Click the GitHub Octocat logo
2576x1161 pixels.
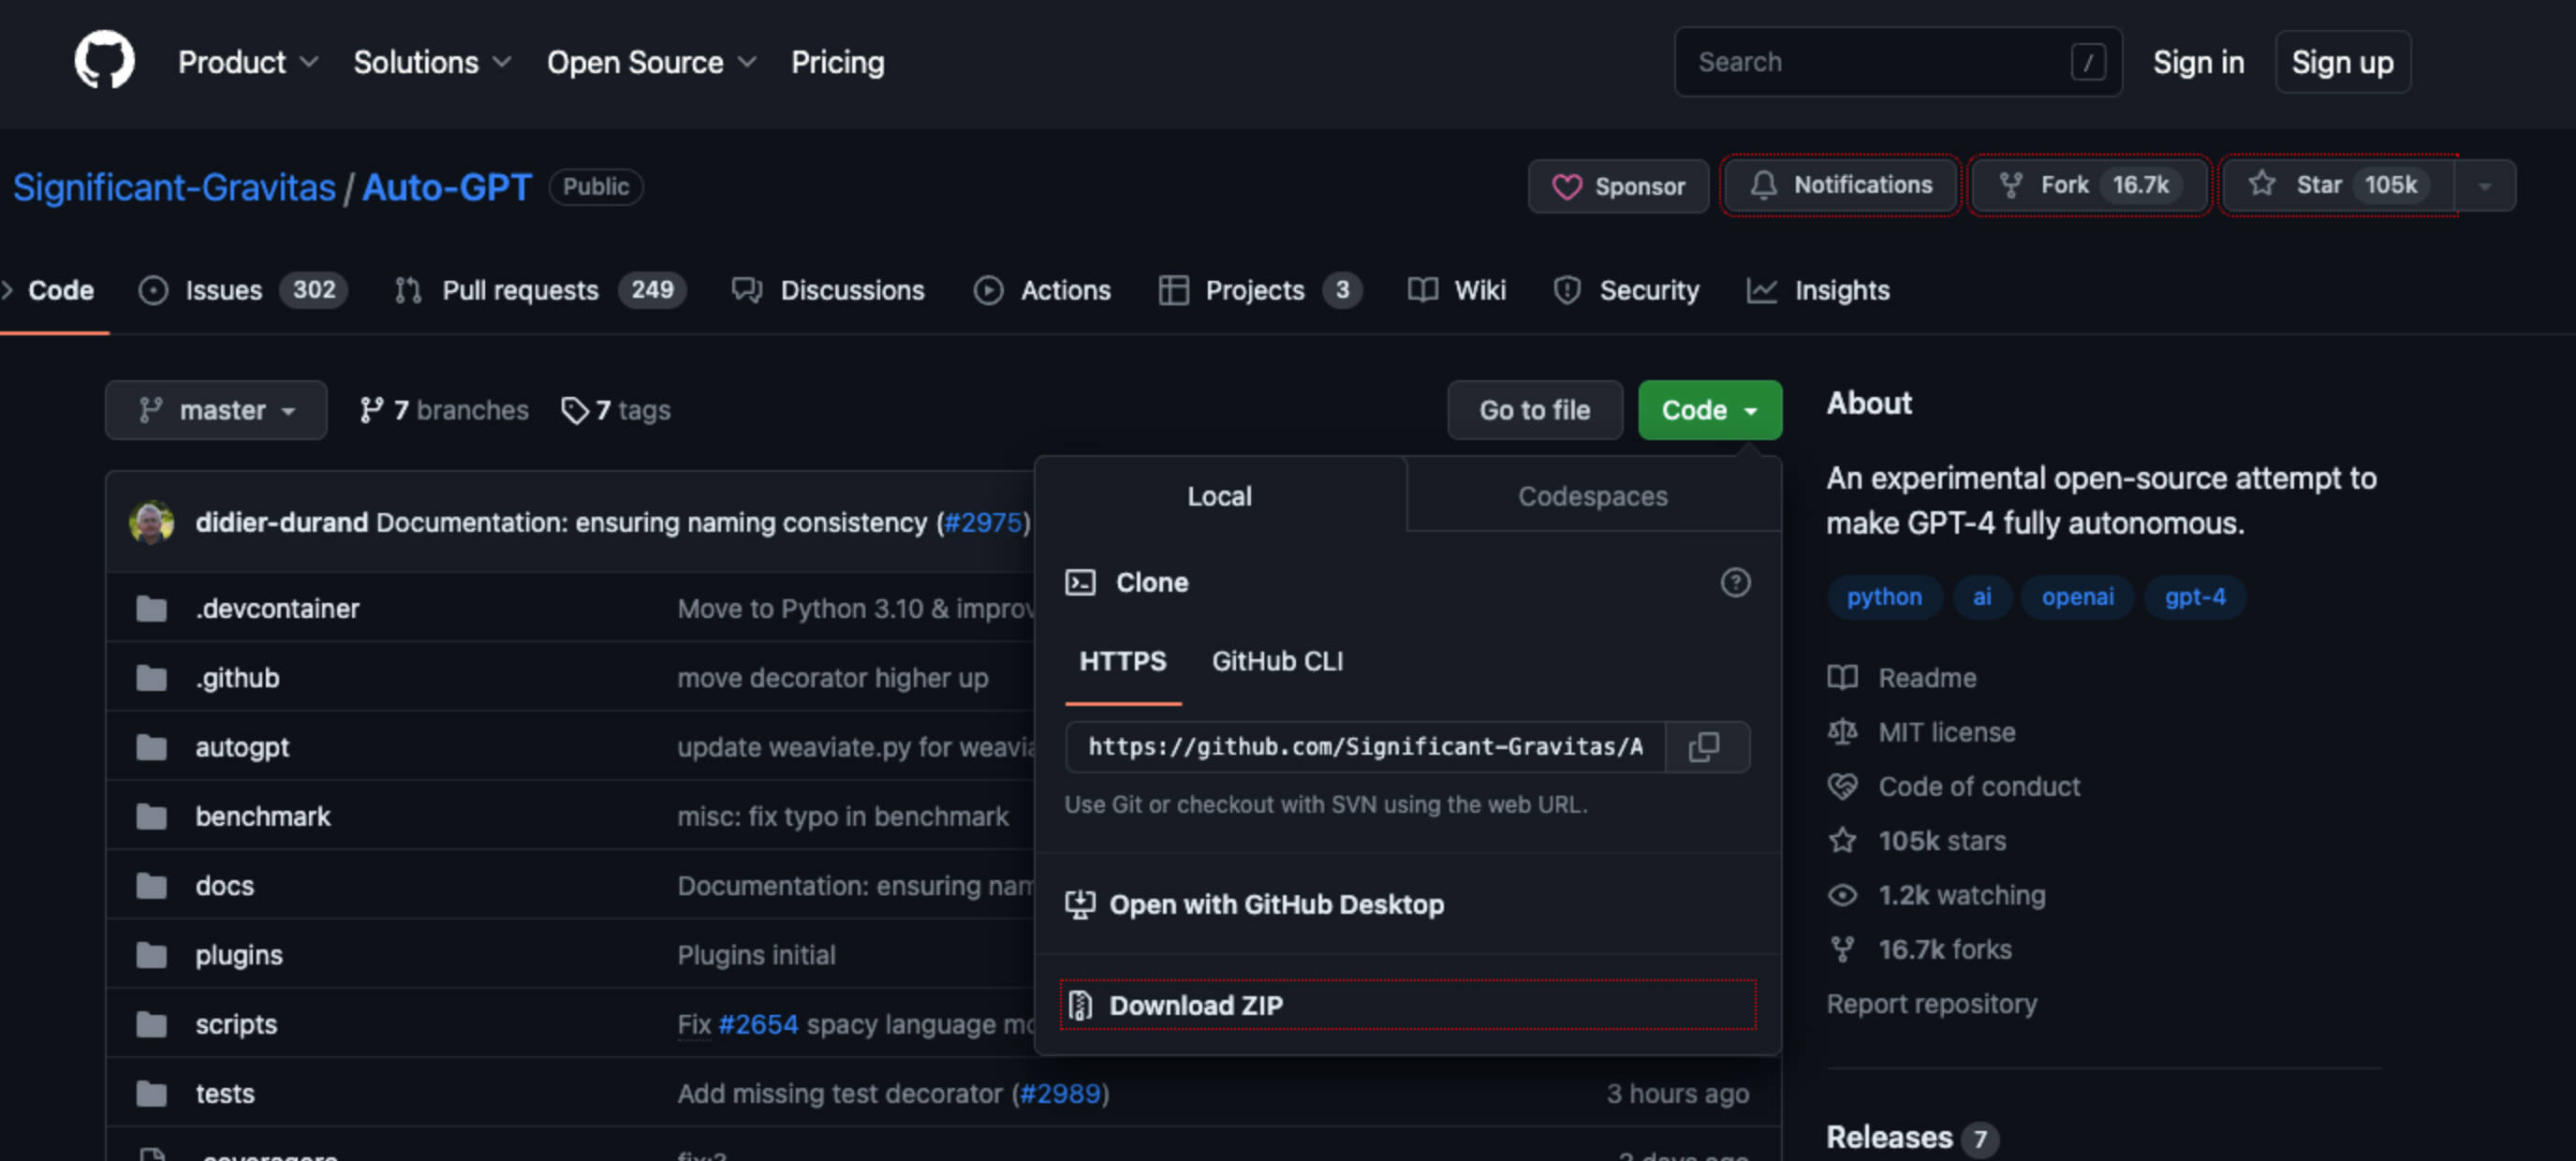(104, 60)
